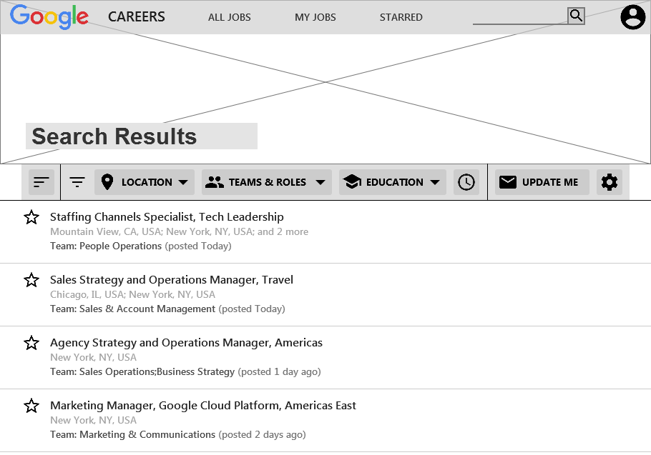Image resolution: width=651 pixels, height=455 pixels.
Task: Click the Update Me envelope icon
Action: pyautogui.click(x=508, y=182)
